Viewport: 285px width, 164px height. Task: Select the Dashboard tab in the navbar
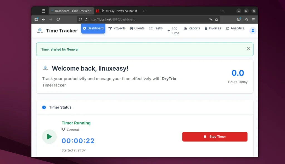(93, 28)
